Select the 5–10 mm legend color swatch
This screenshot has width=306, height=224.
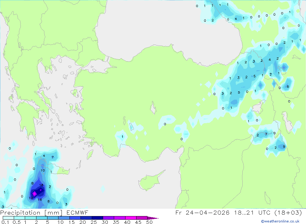(x=53, y=218)
